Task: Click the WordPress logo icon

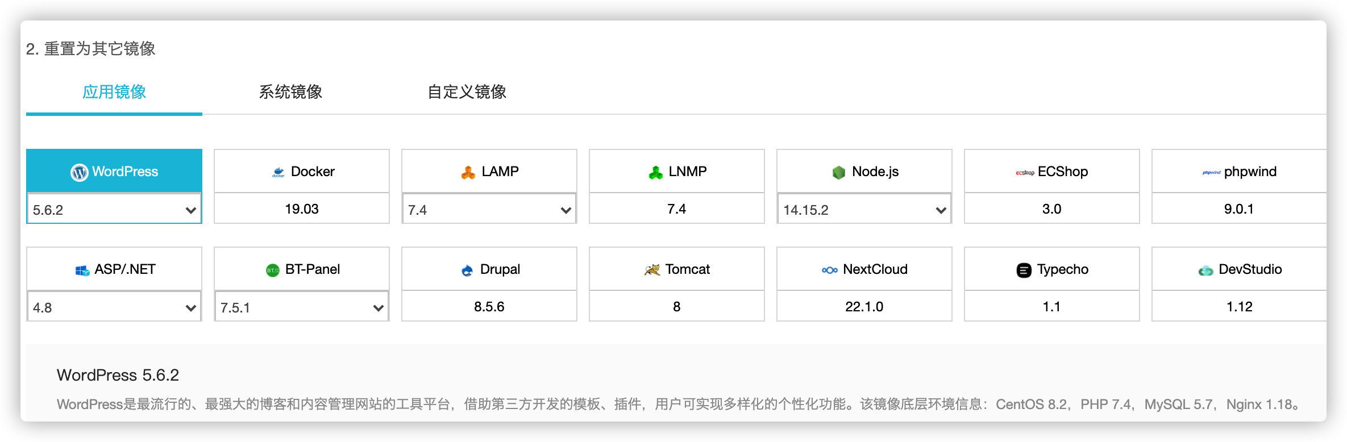Action: [79, 172]
